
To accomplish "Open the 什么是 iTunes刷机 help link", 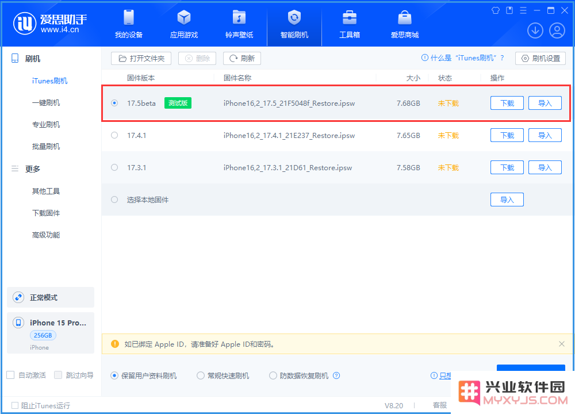I will point(463,58).
